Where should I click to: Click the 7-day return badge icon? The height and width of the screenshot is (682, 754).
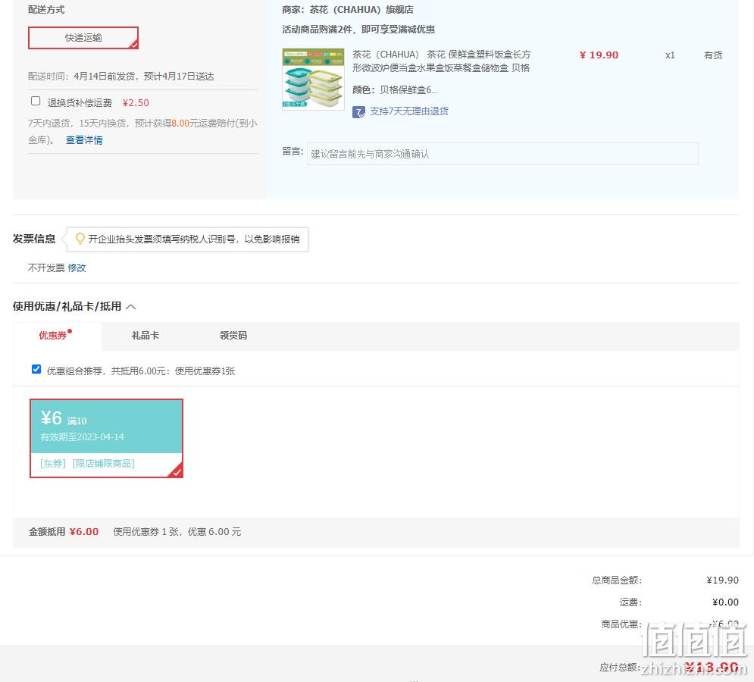[358, 112]
